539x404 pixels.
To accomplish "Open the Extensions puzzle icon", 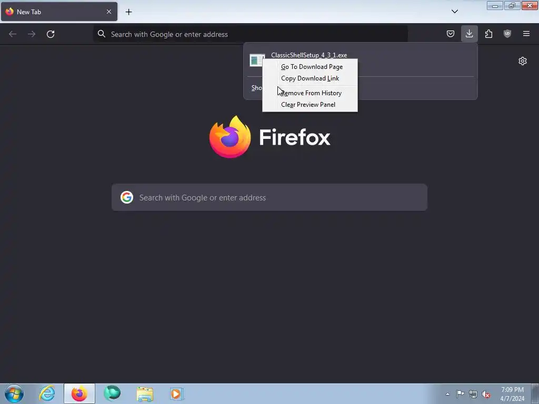I will click(x=488, y=34).
